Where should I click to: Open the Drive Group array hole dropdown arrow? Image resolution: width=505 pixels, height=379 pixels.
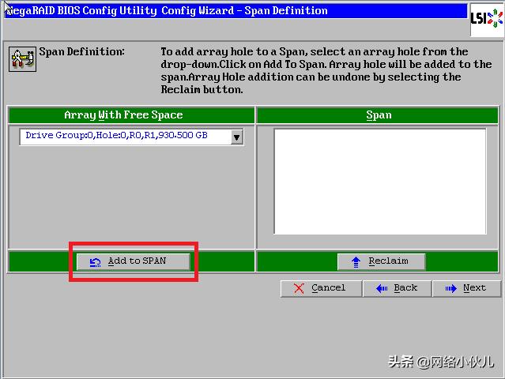pos(237,137)
